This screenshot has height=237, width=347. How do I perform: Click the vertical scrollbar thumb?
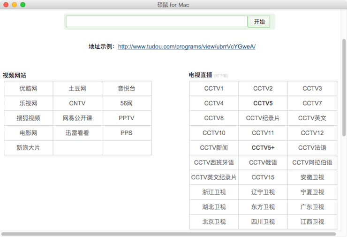[344, 87]
